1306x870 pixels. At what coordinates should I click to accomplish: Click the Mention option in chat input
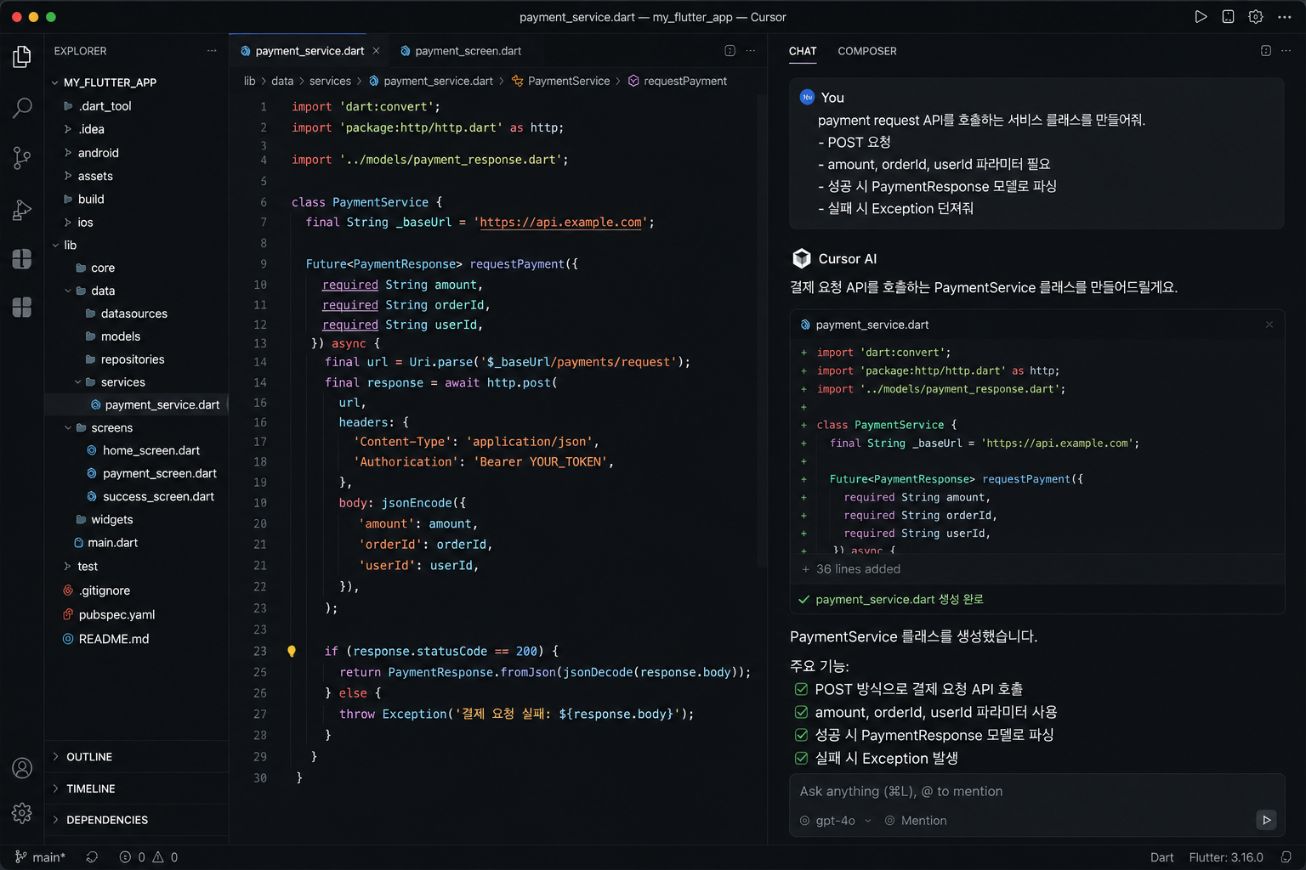tap(916, 821)
